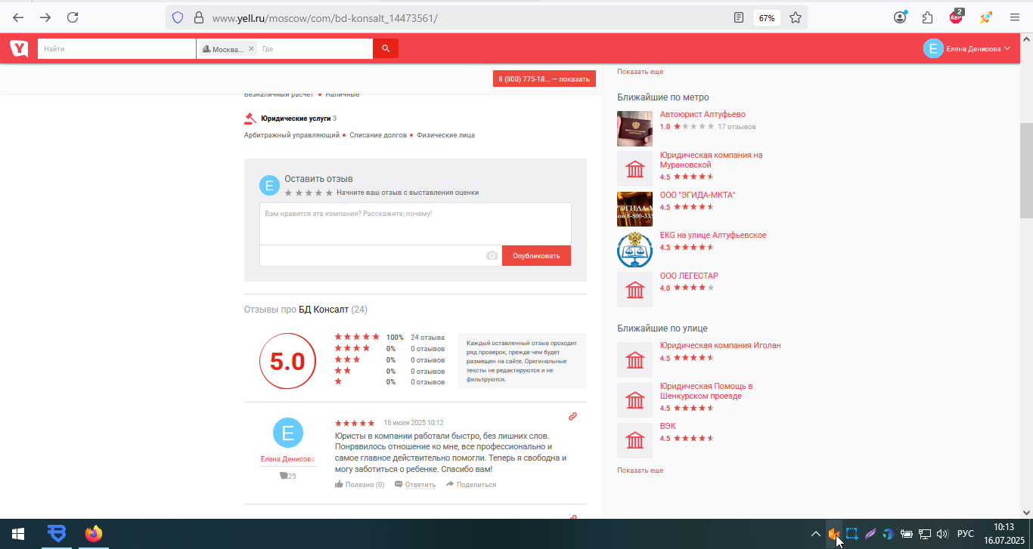The width and height of the screenshot is (1033, 549).
Task: Remove the Москва location chip
Action: coord(251,48)
